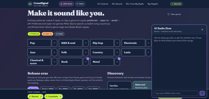Click the AI Radio Host message field
Image resolution: width=209 pixels, height=99 pixels.
tap(176, 93)
